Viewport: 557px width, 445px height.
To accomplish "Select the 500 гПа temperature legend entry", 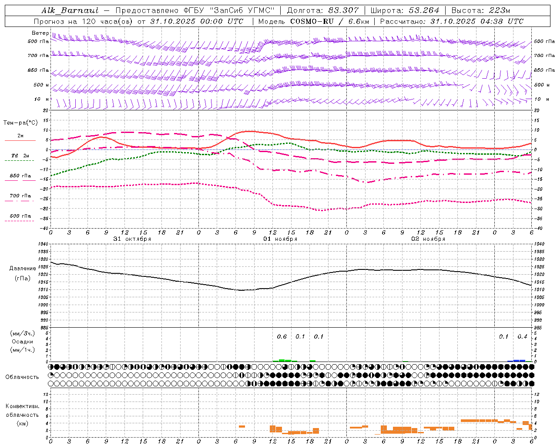I will pyautogui.click(x=20, y=217).
